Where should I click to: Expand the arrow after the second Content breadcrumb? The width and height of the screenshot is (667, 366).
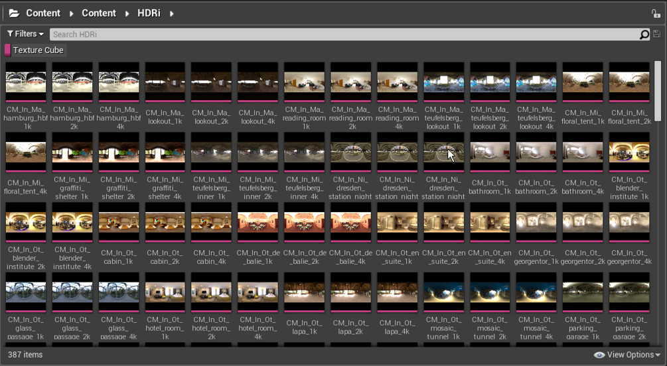coord(127,14)
